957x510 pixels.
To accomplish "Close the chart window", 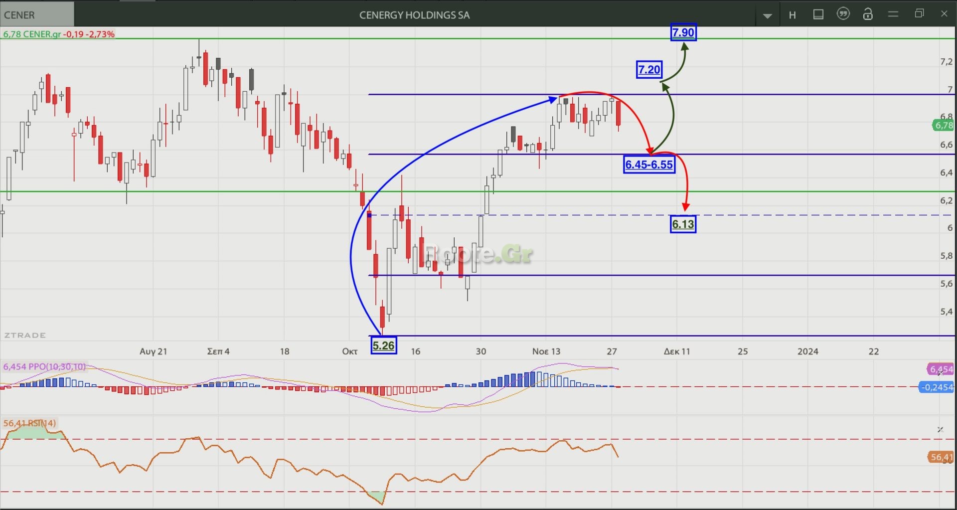I will pyautogui.click(x=944, y=13).
